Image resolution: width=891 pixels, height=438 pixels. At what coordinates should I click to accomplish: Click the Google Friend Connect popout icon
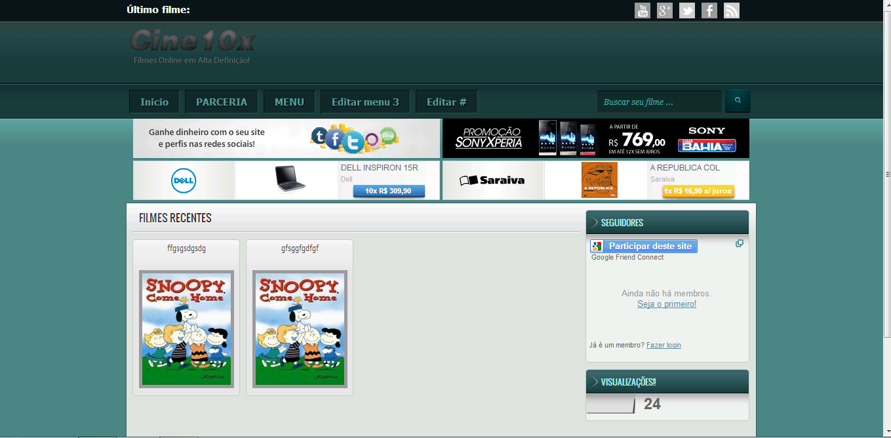pyautogui.click(x=740, y=243)
